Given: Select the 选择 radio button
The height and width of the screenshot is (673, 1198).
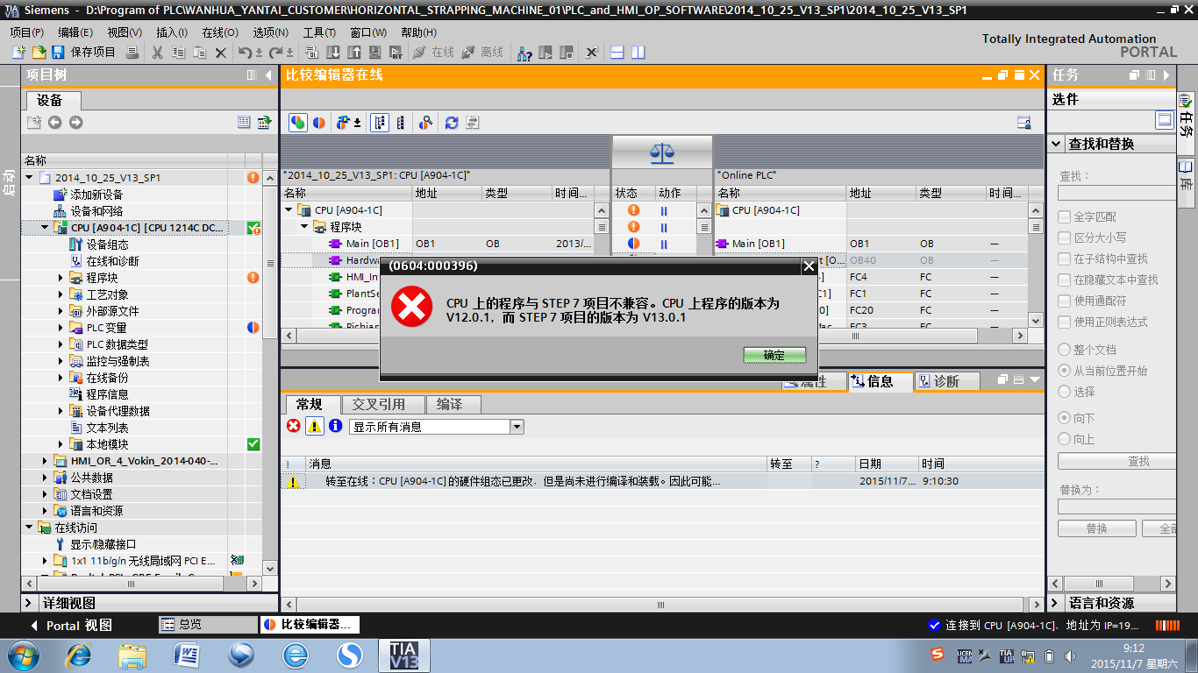Looking at the screenshot, I should click(1065, 392).
